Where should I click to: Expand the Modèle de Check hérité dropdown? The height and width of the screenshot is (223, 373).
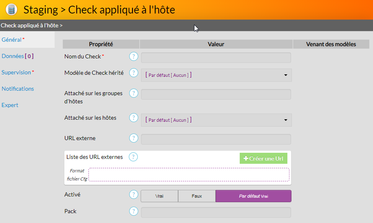[216, 75]
